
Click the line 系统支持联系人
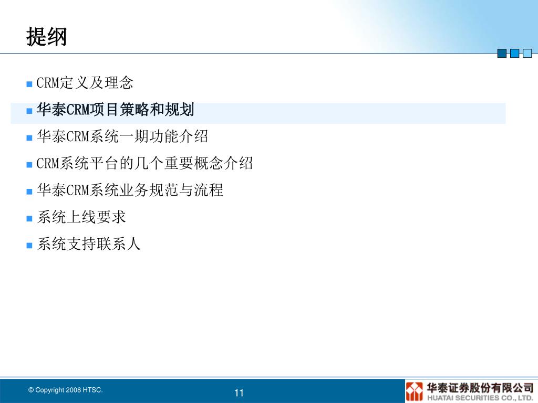89,245
